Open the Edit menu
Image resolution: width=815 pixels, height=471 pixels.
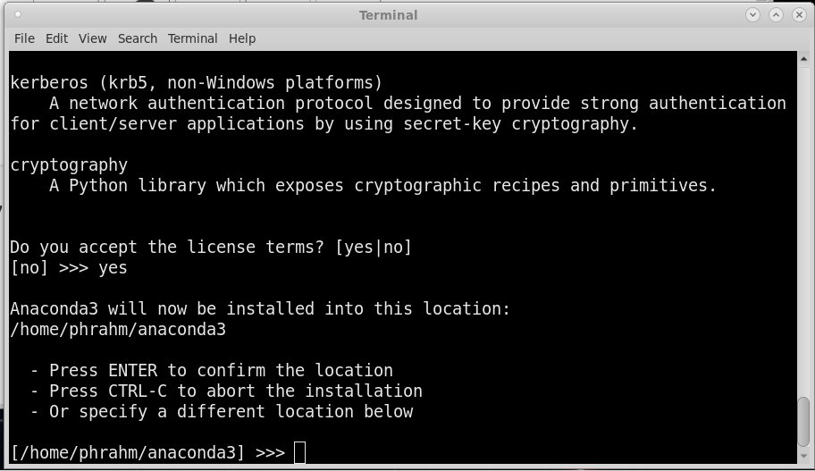point(56,38)
